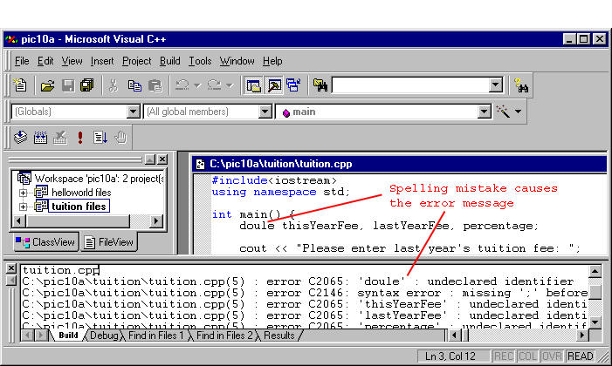Click the Search help binoculars icon
Viewport: 612px width, 366px height.
[x=521, y=85]
